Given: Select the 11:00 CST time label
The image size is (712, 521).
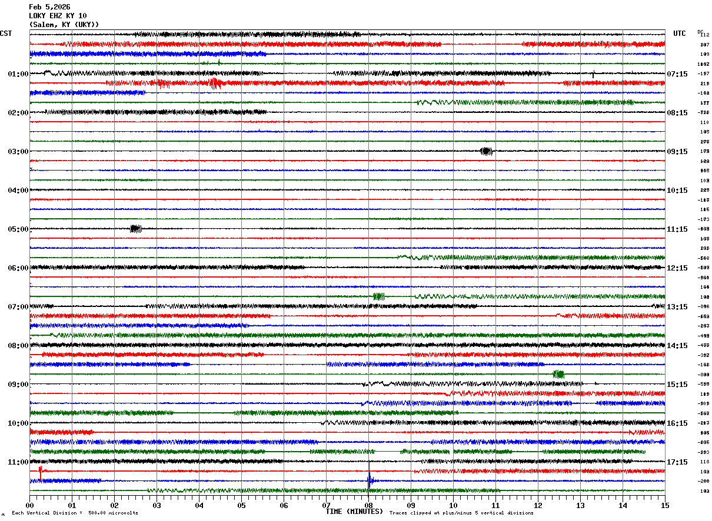Looking at the screenshot, I should 18,462.
